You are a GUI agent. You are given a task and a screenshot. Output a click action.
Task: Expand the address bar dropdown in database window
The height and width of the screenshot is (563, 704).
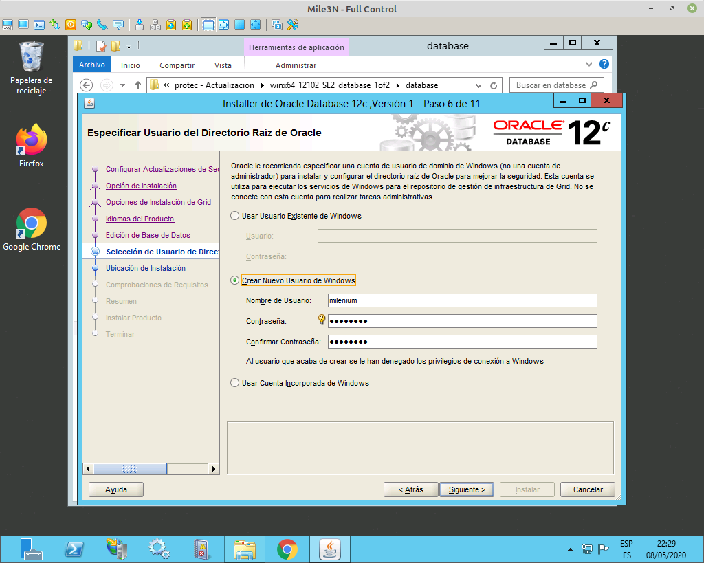pyautogui.click(x=479, y=84)
